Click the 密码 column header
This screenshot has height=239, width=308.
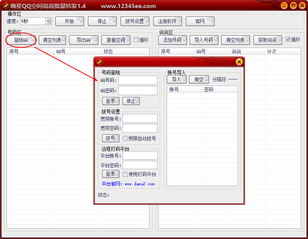(x=220, y=89)
